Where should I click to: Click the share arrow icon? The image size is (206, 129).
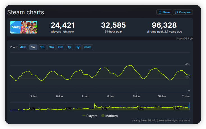[160, 12]
